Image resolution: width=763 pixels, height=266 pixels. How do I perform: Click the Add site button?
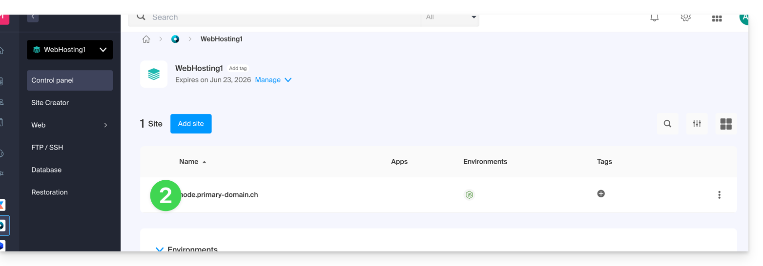pos(191,124)
